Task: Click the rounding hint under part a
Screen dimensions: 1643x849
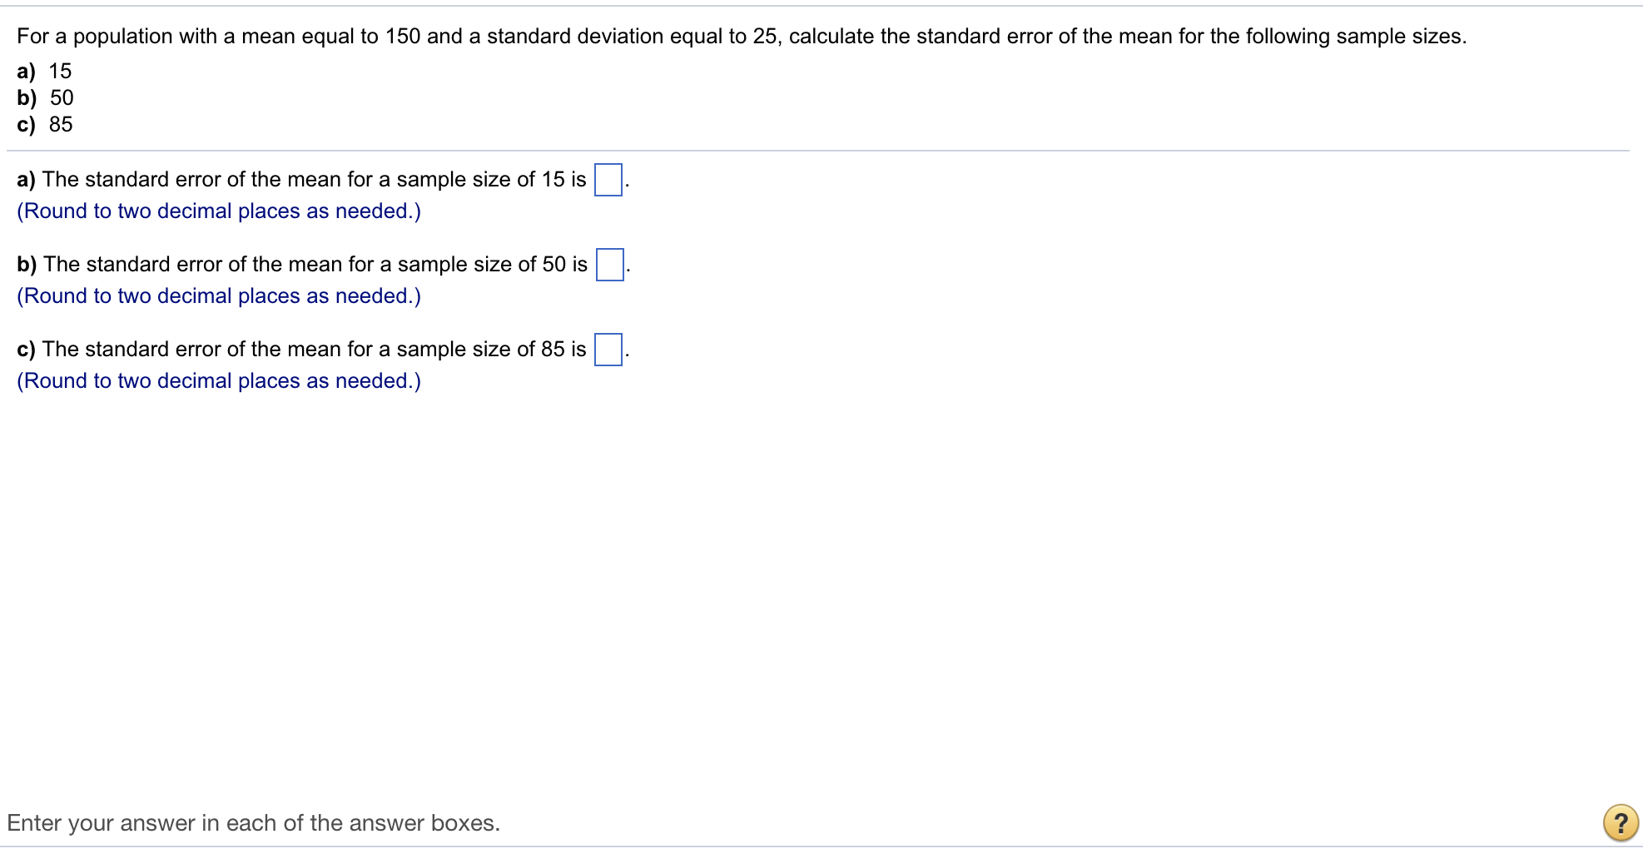Action: [x=219, y=211]
